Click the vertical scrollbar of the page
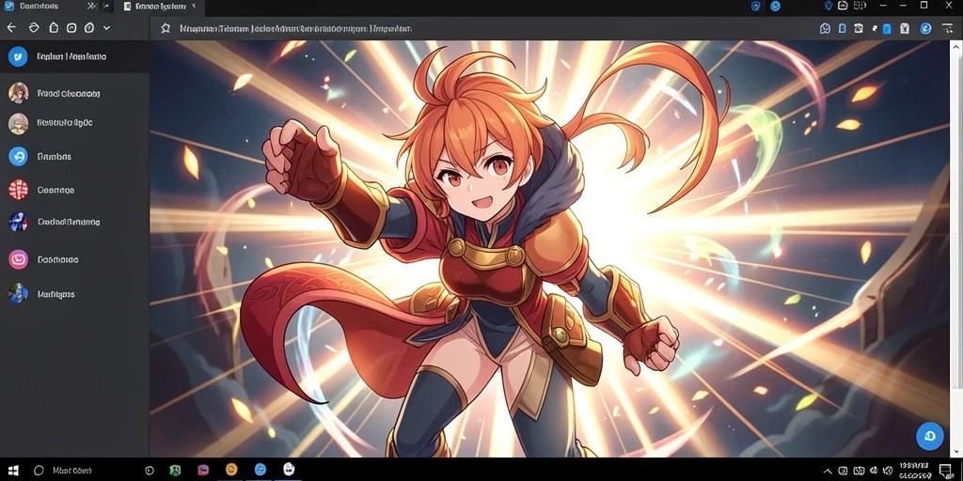Image resolution: width=963 pixels, height=481 pixels. click(958, 248)
